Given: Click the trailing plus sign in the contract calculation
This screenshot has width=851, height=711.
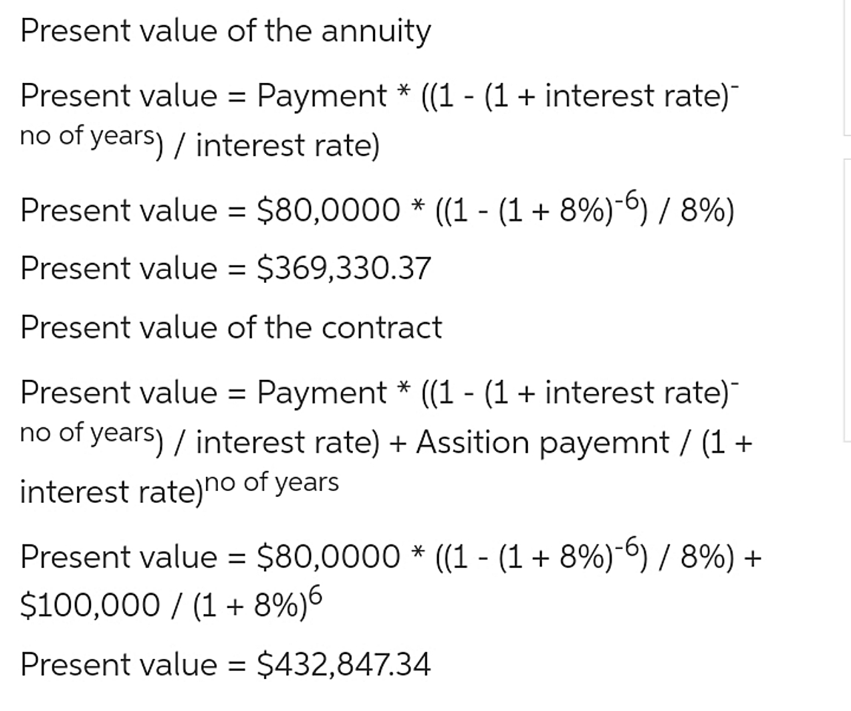Looking at the screenshot, I should pos(753,556).
